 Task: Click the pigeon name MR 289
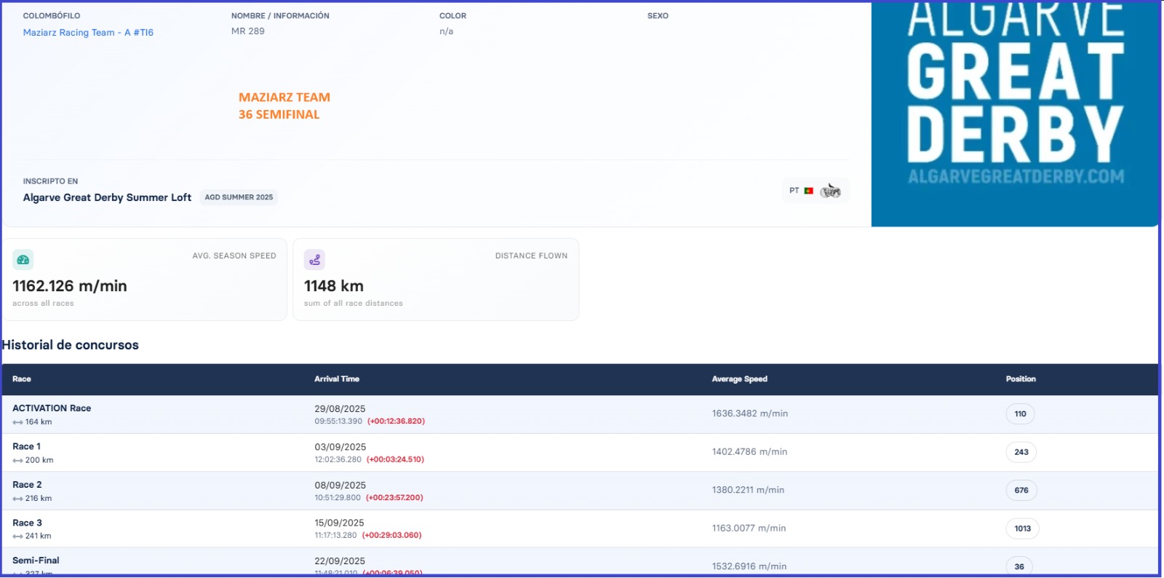click(248, 31)
